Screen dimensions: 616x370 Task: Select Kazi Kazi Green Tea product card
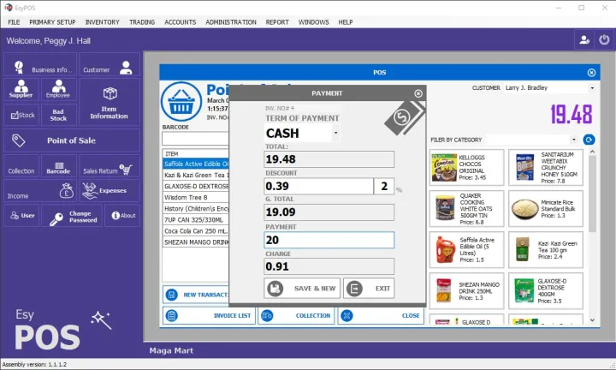(546, 250)
